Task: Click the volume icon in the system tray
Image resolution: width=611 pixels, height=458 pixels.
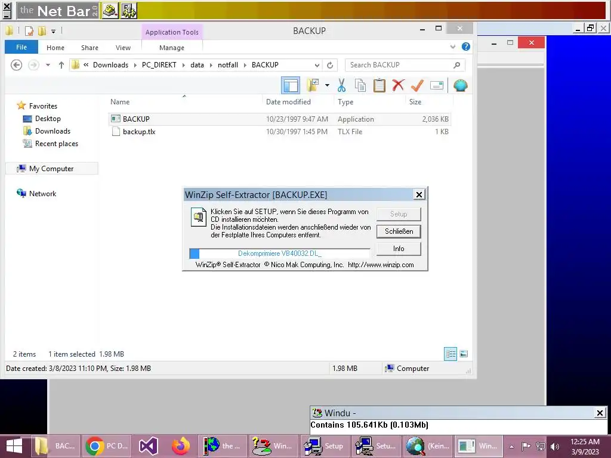Action: pyautogui.click(x=555, y=447)
